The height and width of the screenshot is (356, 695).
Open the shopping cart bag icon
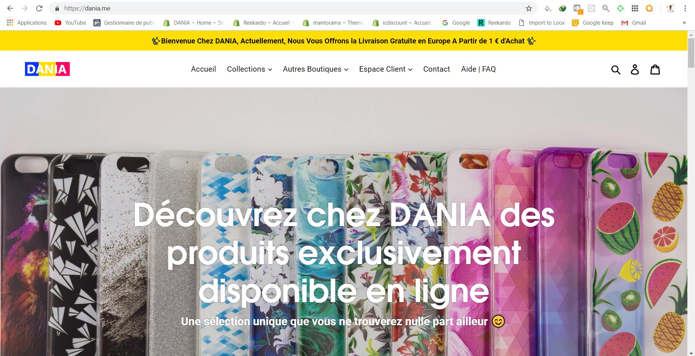655,69
